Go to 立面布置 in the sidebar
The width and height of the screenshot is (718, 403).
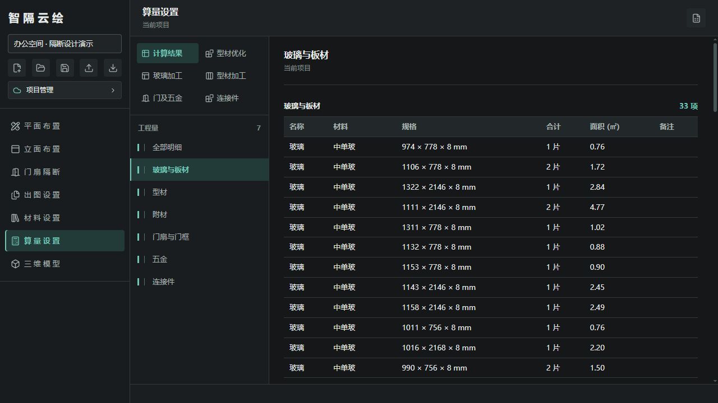point(65,149)
